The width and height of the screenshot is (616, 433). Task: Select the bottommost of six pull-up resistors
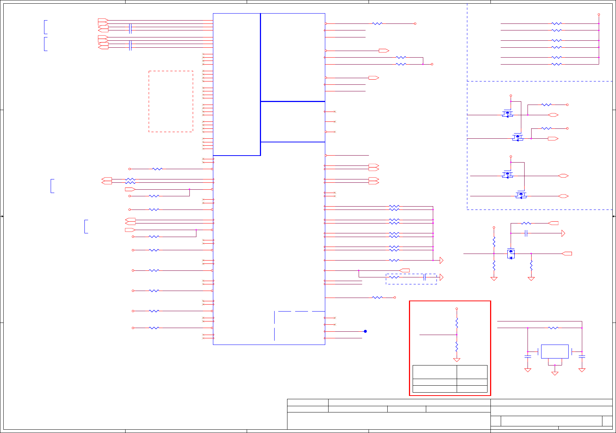pyautogui.click(x=557, y=64)
